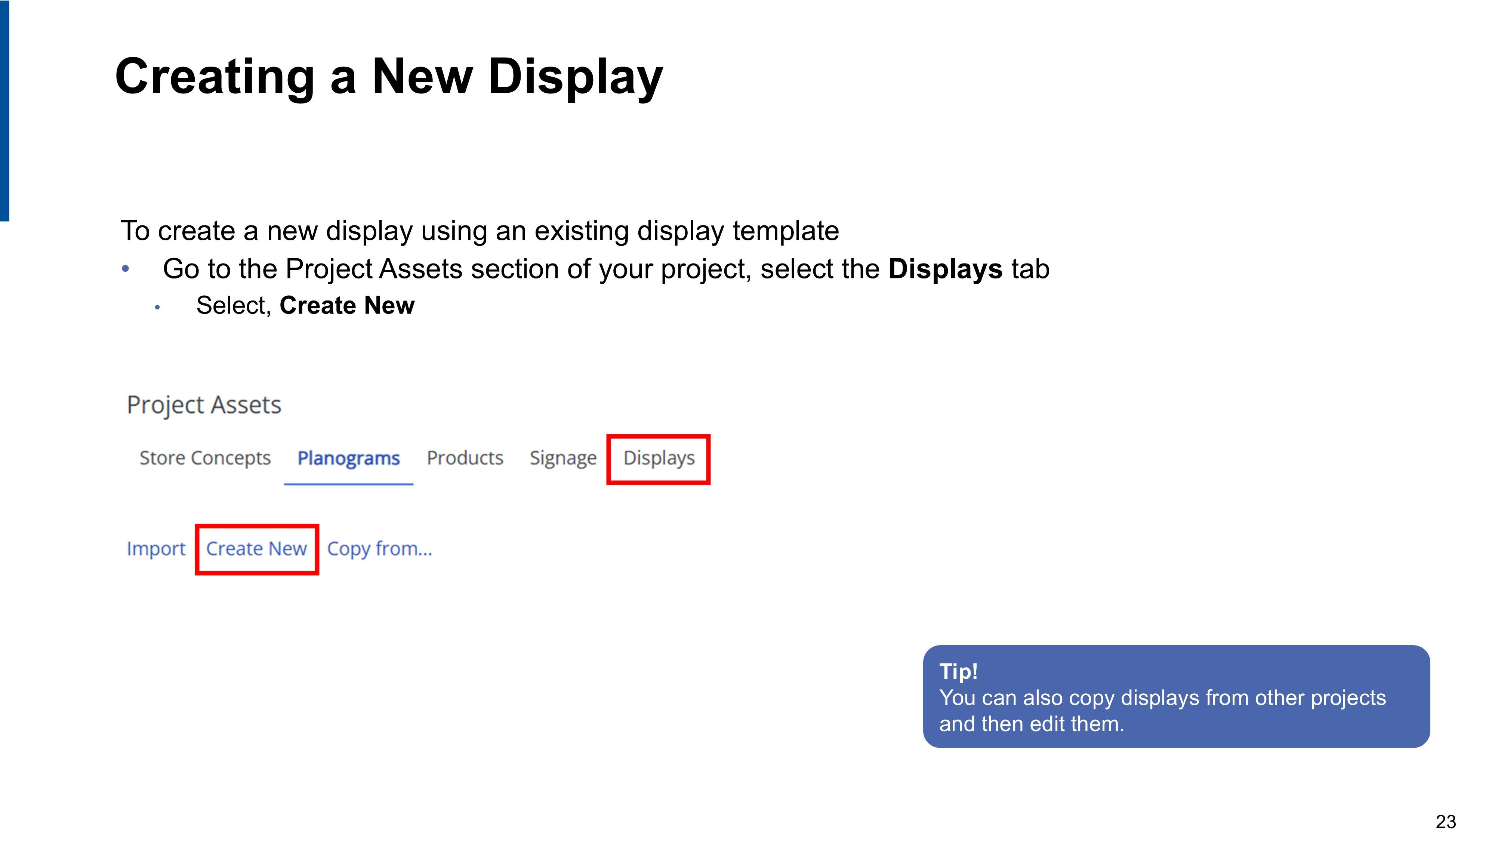Go to the Products tab
1495x841 pixels.
tap(465, 459)
